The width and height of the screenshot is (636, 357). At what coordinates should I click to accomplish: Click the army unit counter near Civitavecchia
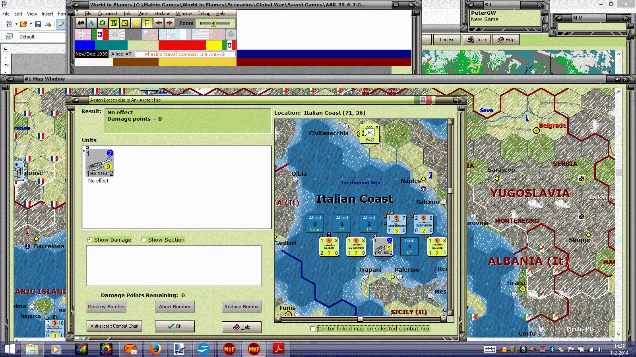coord(370,134)
